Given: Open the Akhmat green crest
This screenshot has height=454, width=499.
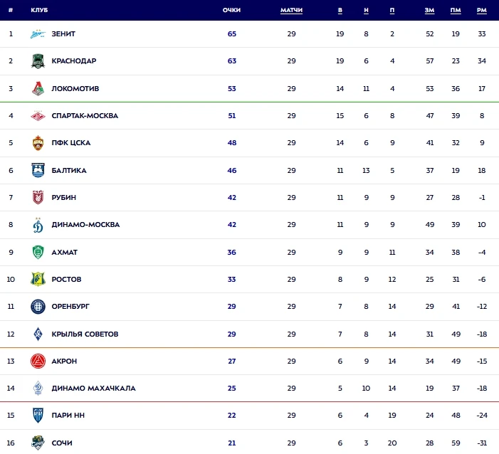Looking at the screenshot, I should (38, 253).
